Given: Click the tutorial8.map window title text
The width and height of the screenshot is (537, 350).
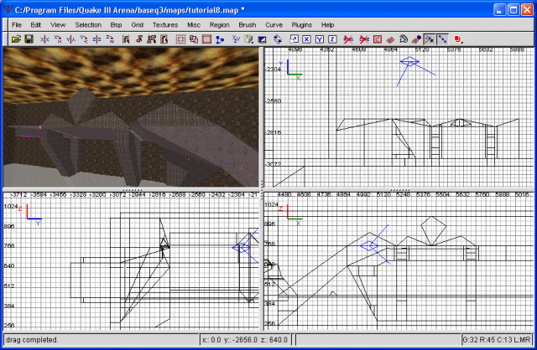Looking at the screenshot, I should coord(129,10).
